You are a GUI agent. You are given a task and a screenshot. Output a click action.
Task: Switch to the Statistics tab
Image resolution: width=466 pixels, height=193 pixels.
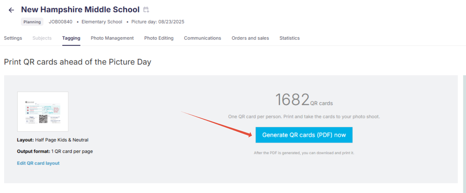click(290, 38)
